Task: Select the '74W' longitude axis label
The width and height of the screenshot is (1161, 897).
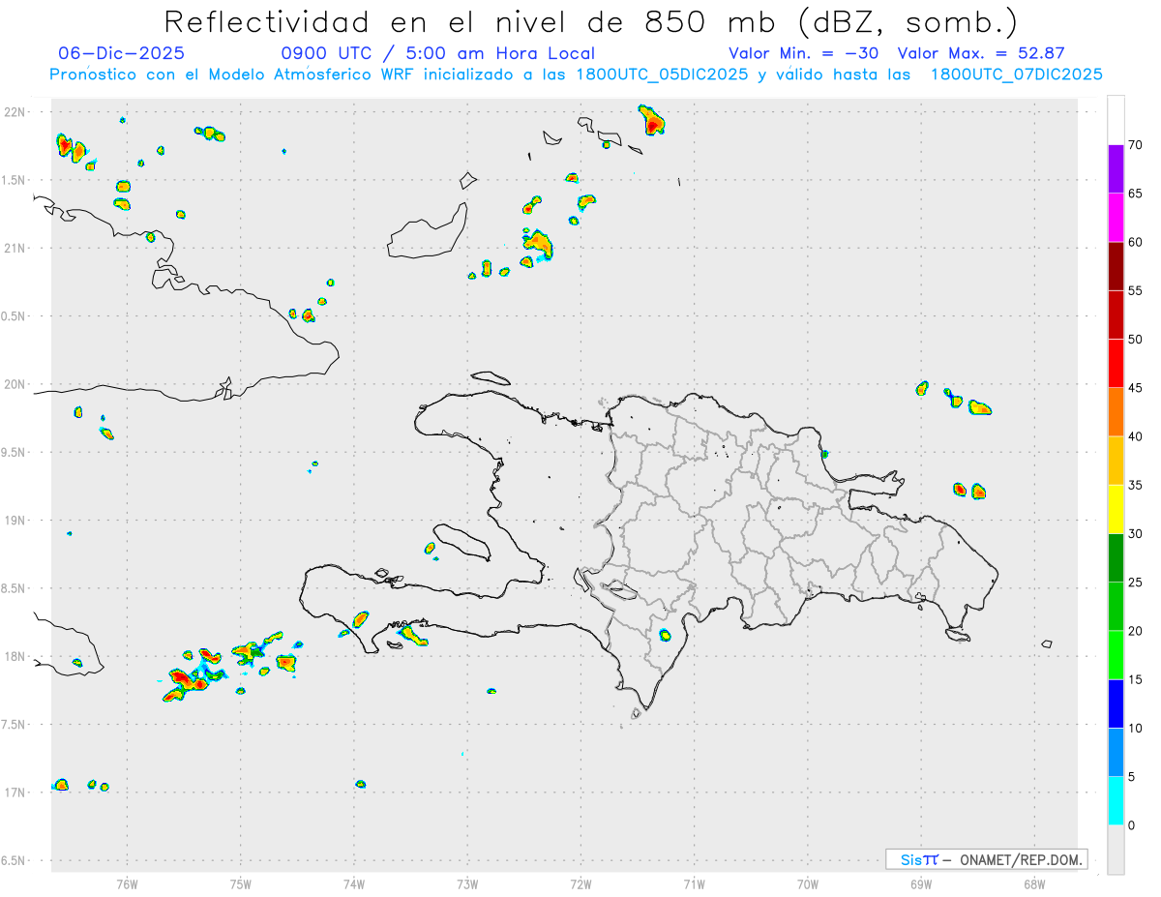Action: pos(354,883)
